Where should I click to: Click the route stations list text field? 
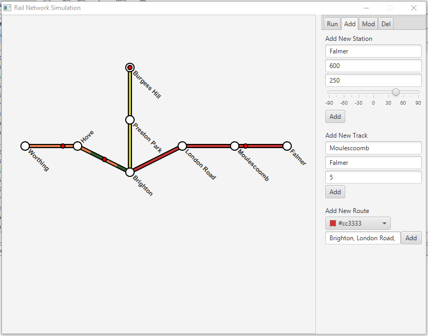(x=363, y=238)
